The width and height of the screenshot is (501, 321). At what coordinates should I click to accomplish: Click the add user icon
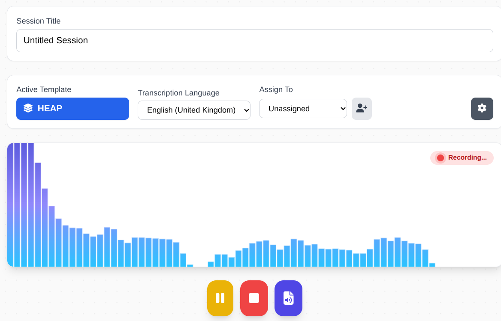click(x=362, y=109)
